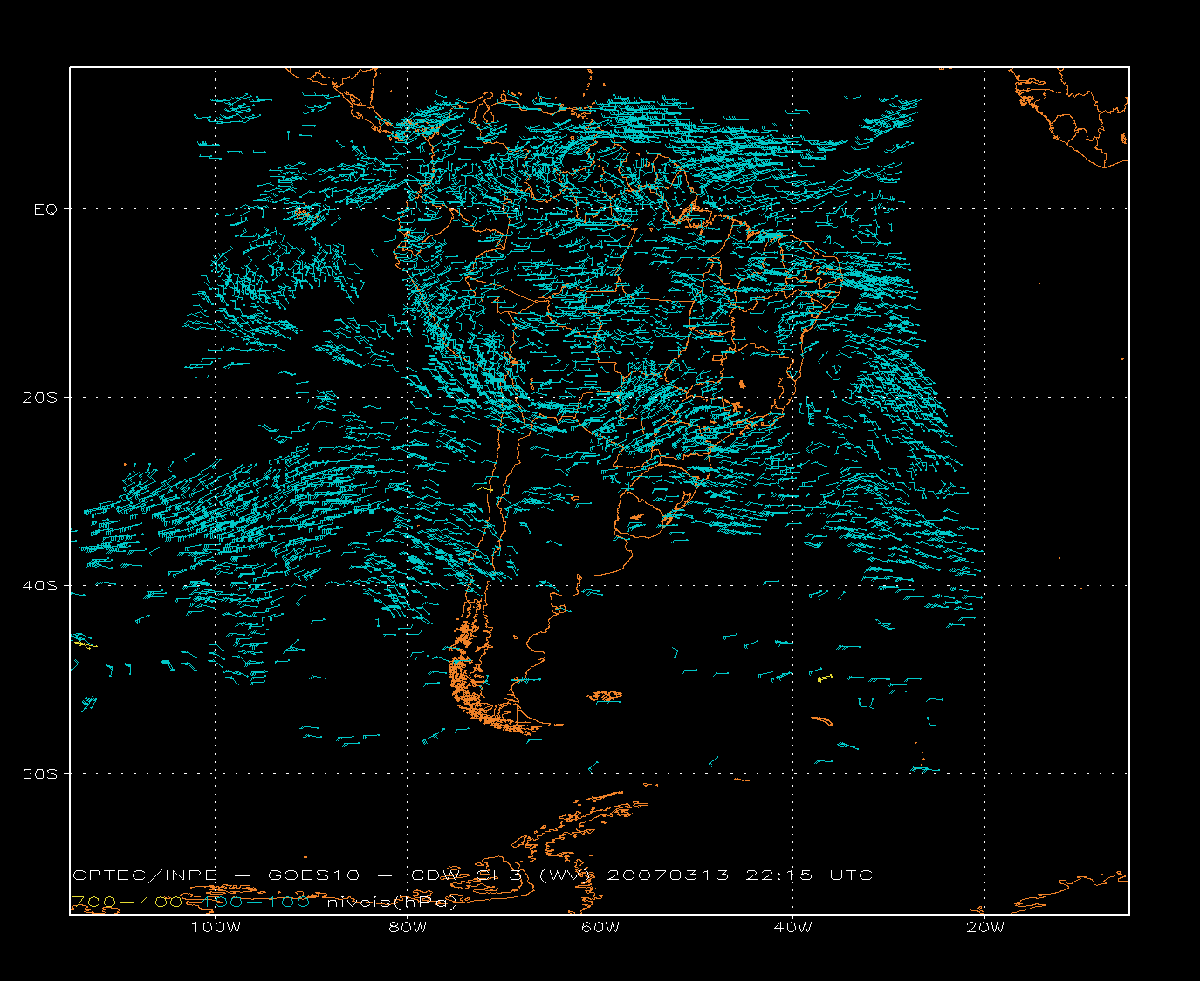Click the 100W longitude label

pyautogui.click(x=216, y=927)
